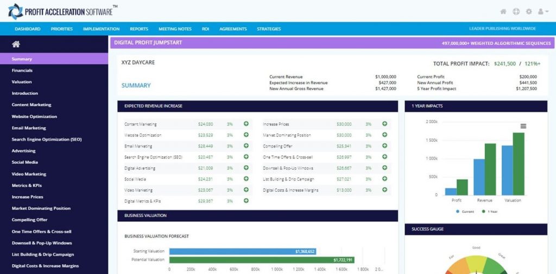The width and height of the screenshot is (556, 274).
Task: Click the Total Profit Impact $241,500 value
Action: [504, 64]
